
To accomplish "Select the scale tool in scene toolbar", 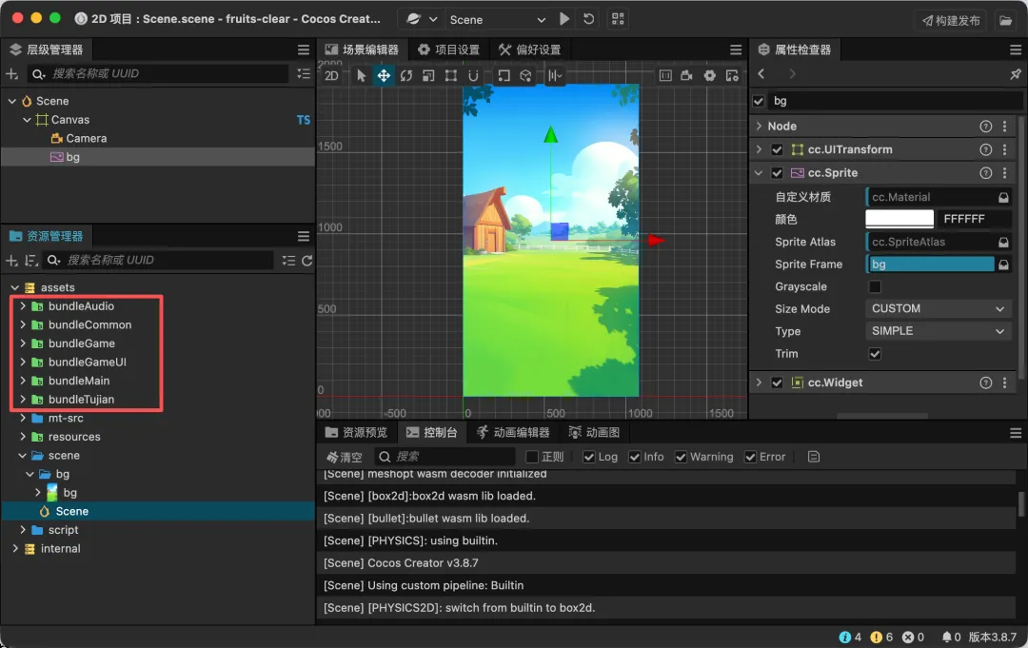I will coord(428,76).
